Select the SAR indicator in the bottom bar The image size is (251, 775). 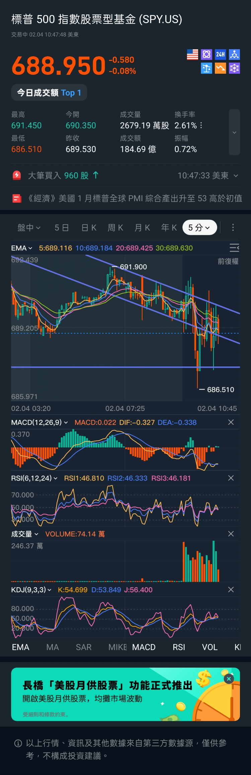84,647
